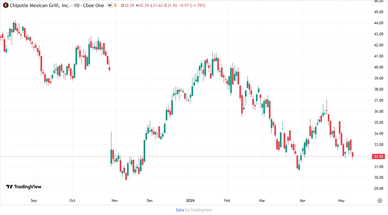Click the TradingView logo badge
This screenshot has width=388, height=215.
(24, 187)
